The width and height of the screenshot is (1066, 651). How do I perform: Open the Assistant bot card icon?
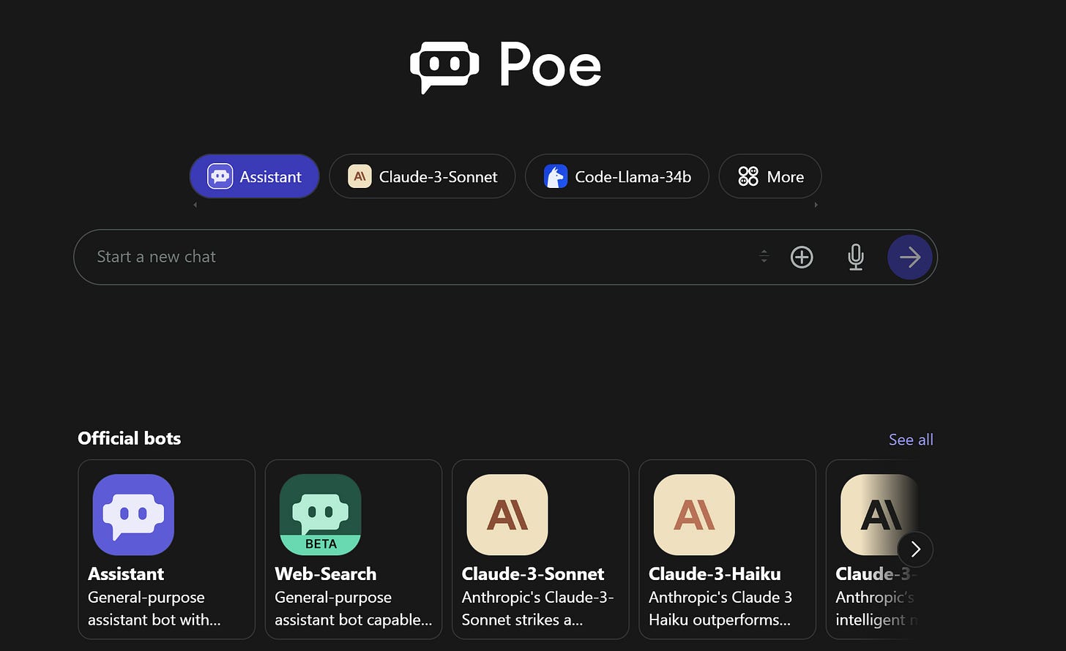click(x=133, y=515)
